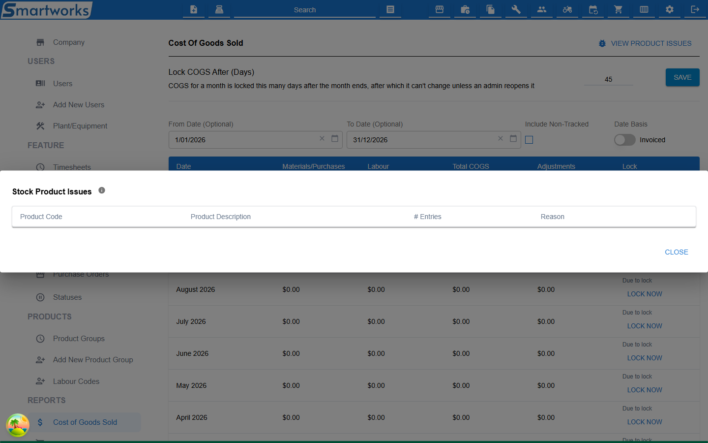Click the work bag with clock icon
708x443 pixels.
tap(465, 9)
